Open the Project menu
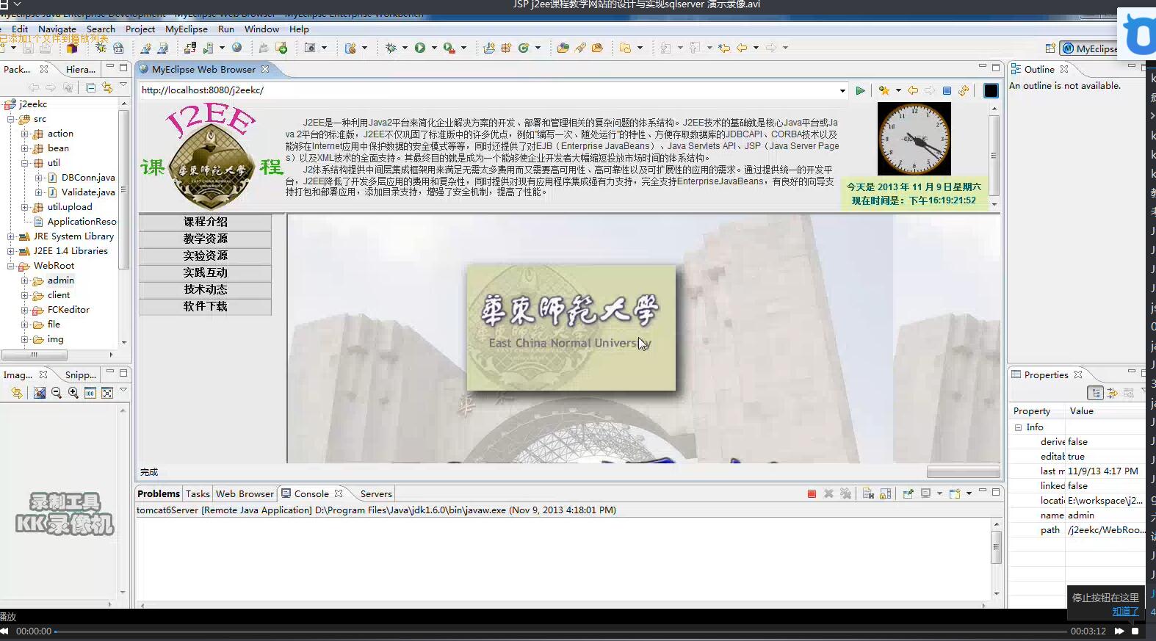This screenshot has width=1156, height=641. (140, 29)
